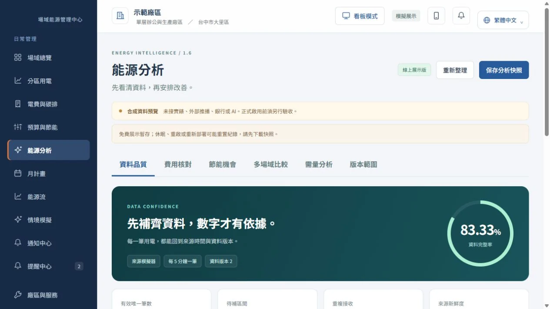Click the 預算與節能 sliders icon
This screenshot has width=550, height=309.
coord(18,127)
